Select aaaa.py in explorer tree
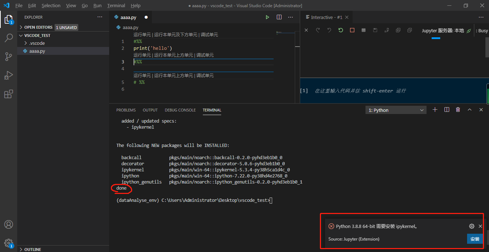Viewport: 489px width, 252px height. pyautogui.click(x=63, y=51)
